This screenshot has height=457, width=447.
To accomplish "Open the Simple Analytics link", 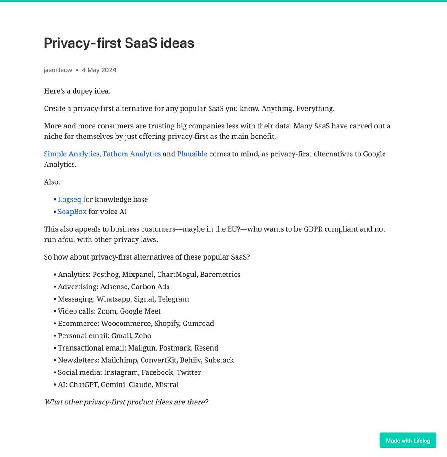I will (x=71, y=154).
